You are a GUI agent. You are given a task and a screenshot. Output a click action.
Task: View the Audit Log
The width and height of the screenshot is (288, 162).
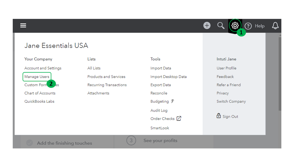click(159, 110)
